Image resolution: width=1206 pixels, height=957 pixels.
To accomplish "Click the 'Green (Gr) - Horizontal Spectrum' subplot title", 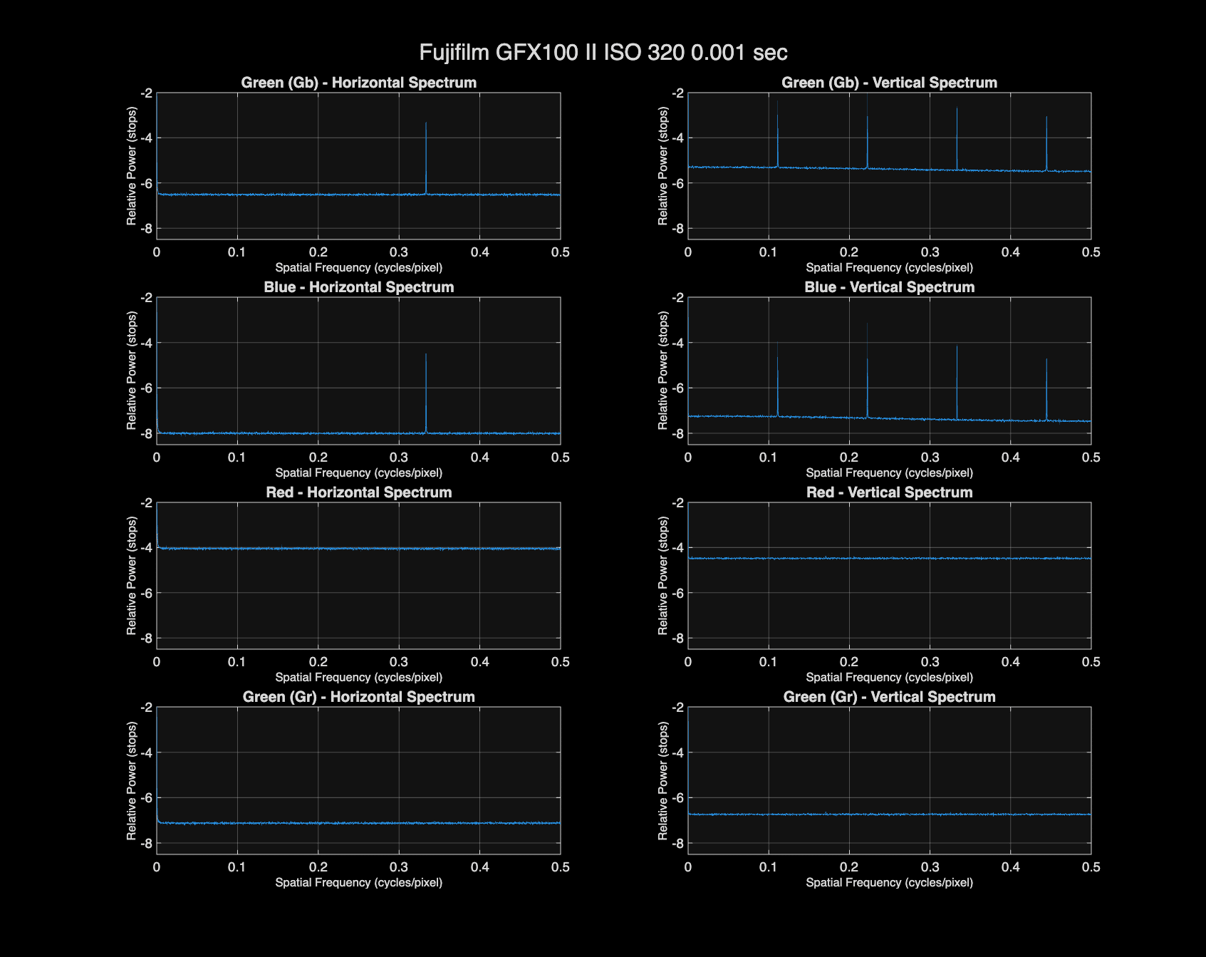I will 359,697.
